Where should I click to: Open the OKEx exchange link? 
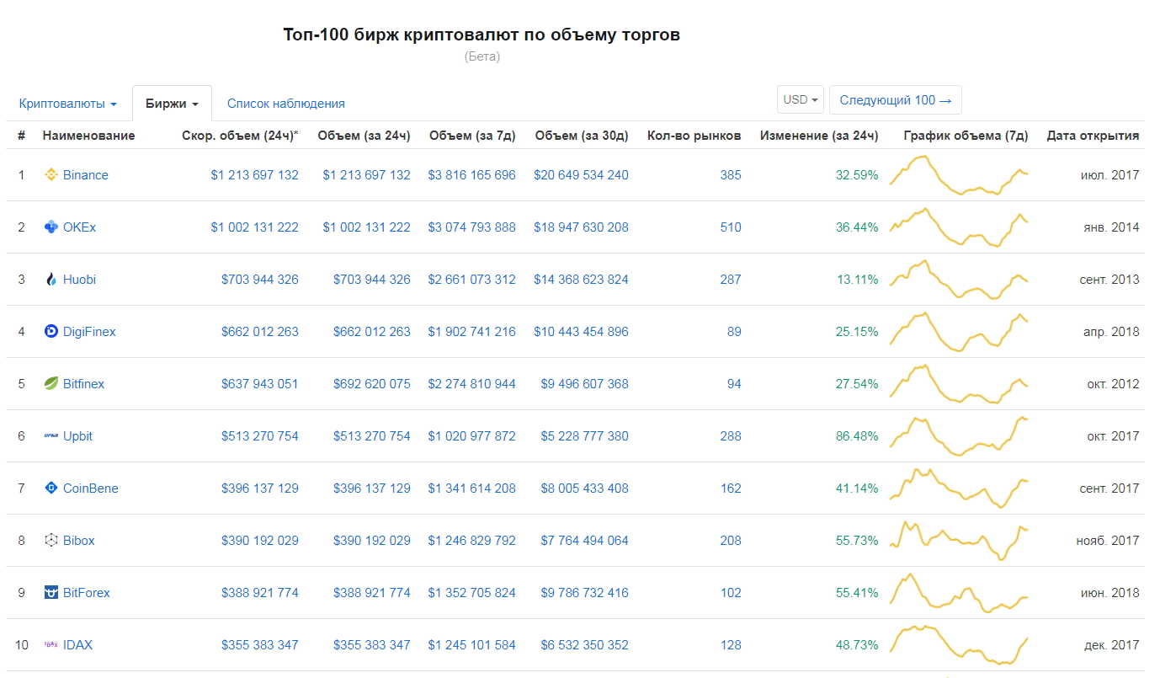[80, 227]
